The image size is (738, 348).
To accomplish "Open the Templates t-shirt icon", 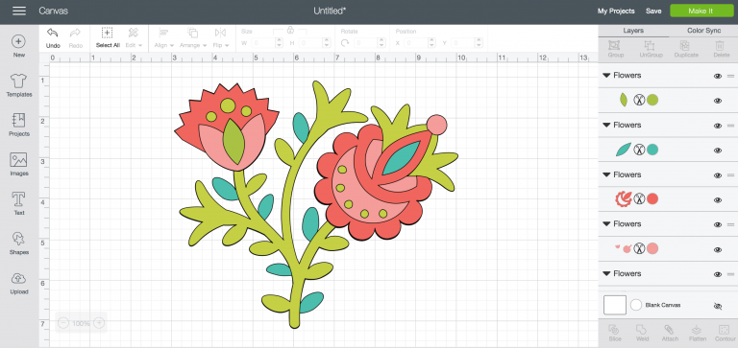I will [x=19, y=81].
